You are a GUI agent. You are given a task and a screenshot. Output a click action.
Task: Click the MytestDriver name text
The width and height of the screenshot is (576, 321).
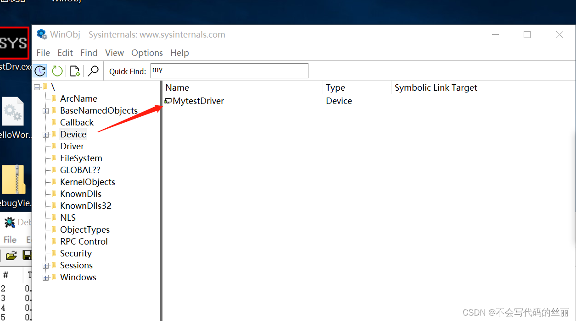(x=198, y=101)
